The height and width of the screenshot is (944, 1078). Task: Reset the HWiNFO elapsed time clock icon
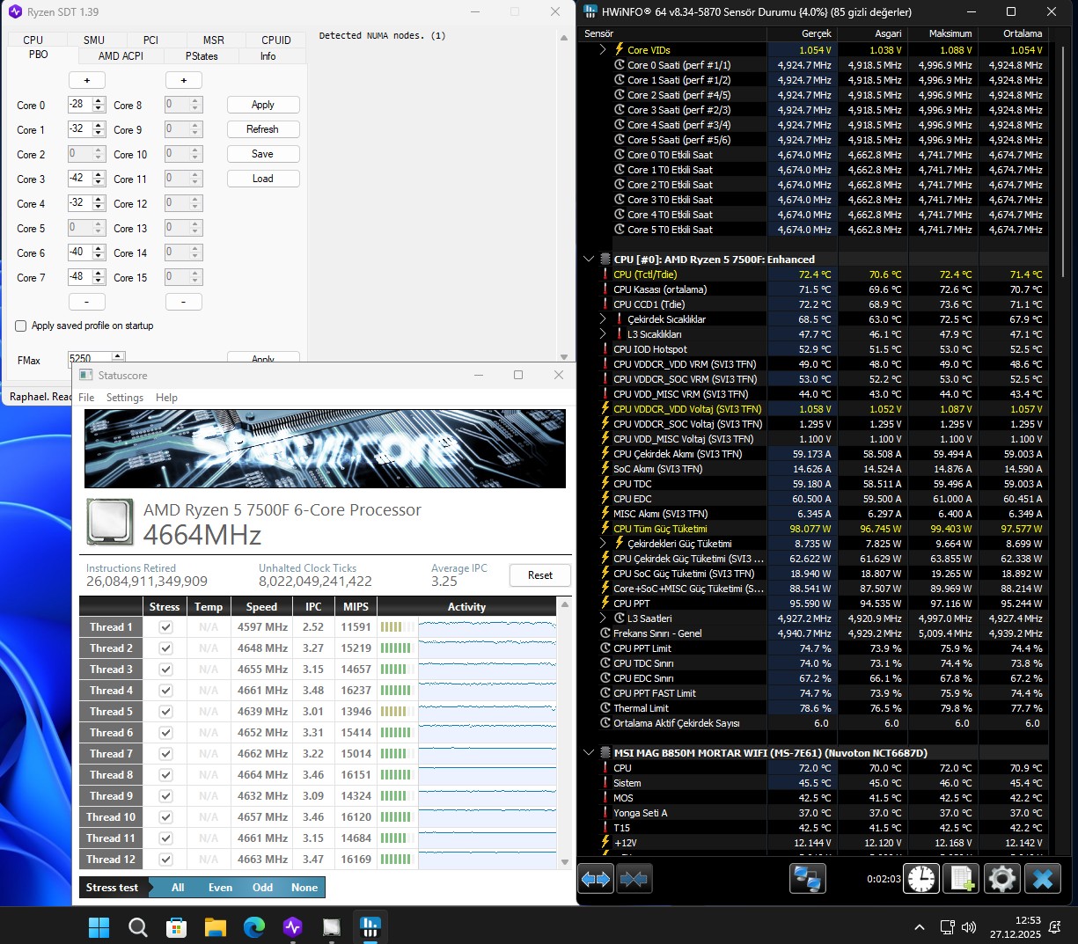[x=921, y=879]
